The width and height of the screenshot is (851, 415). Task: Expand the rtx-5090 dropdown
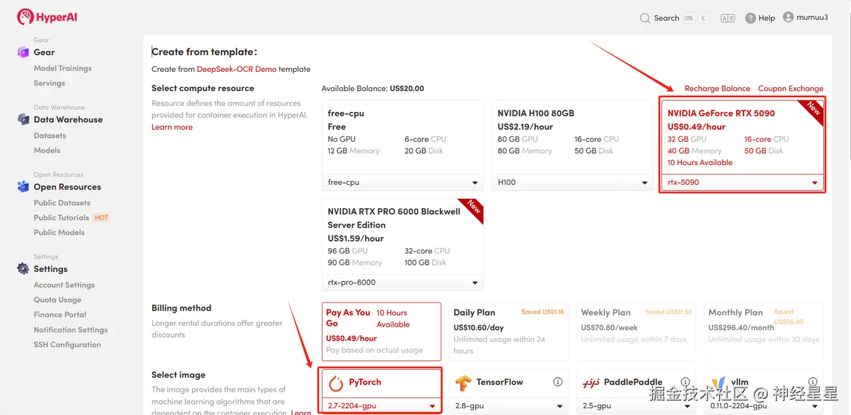click(742, 182)
